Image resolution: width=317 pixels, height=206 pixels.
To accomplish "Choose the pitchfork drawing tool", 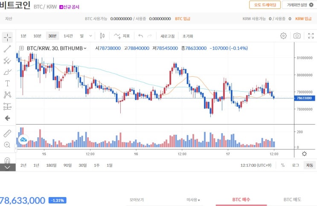I will click(8, 61).
